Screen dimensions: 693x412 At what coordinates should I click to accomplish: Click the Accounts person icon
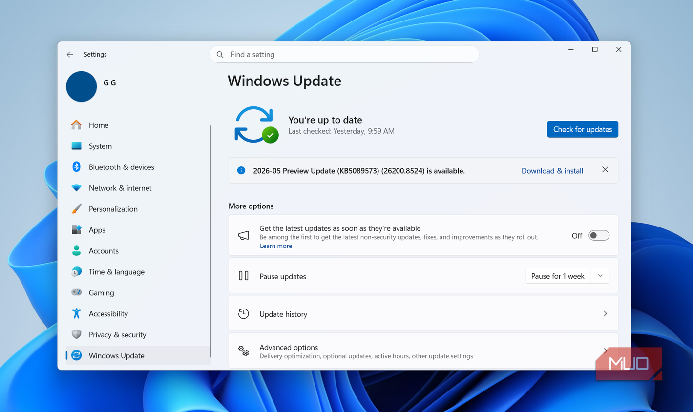pos(76,251)
